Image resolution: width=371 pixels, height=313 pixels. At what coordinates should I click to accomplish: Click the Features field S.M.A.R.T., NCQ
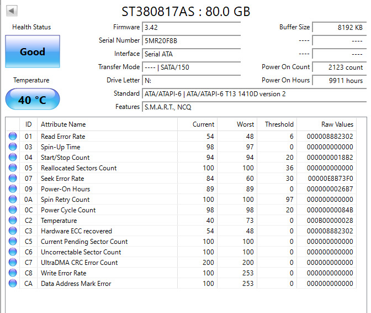pos(255,107)
